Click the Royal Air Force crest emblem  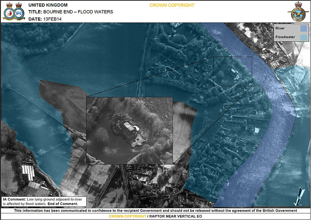pyautogui.click(x=298, y=12)
